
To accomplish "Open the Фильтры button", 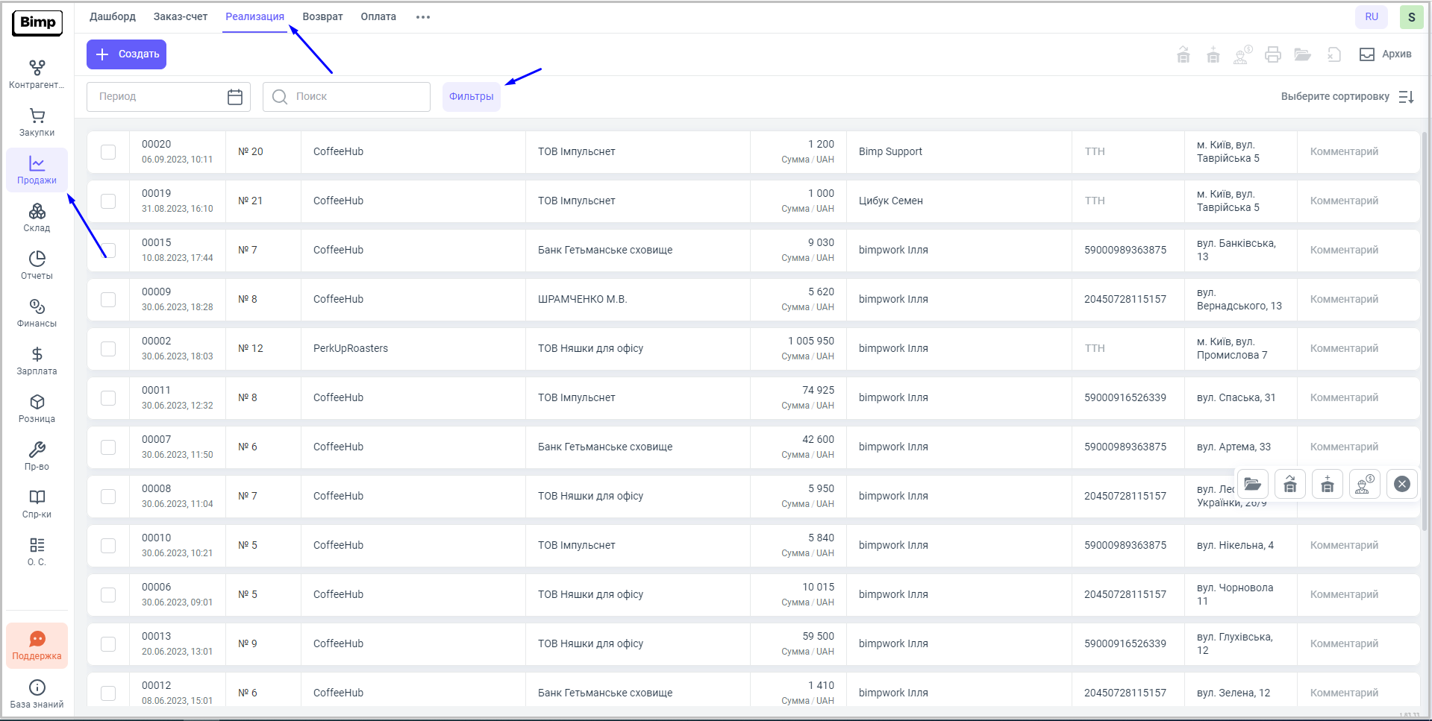I will pyautogui.click(x=471, y=97).
